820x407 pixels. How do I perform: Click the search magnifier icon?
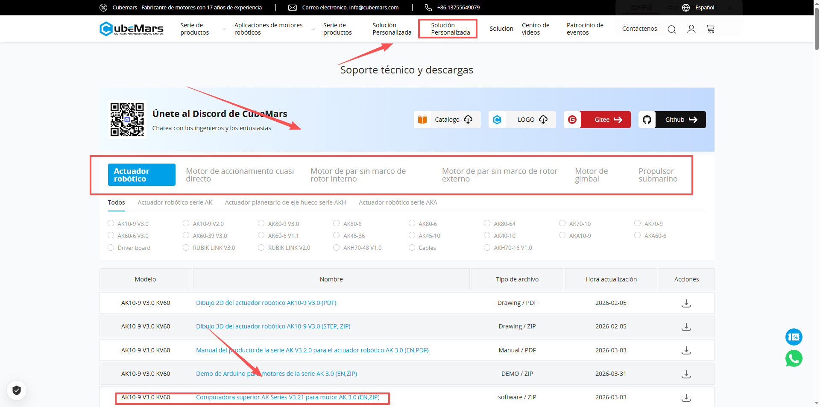(x=671, y=29)
